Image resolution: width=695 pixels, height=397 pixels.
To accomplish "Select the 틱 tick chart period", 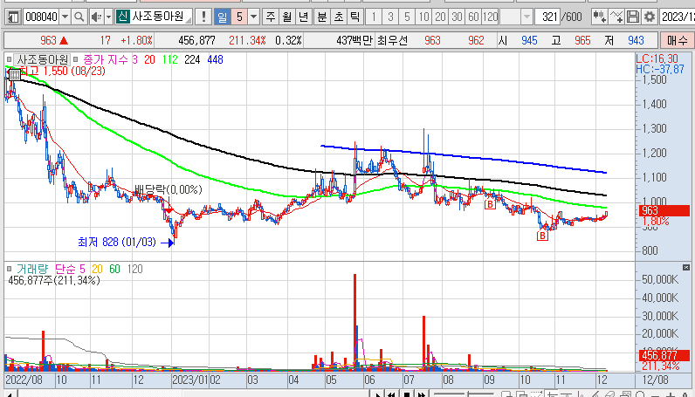I will [x=354, y=17].
